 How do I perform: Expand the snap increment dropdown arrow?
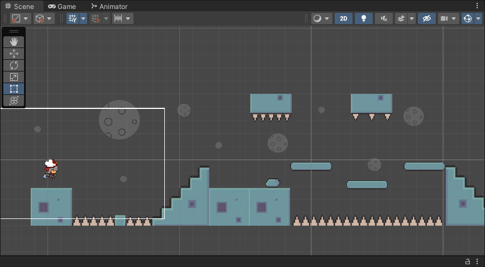128,18
